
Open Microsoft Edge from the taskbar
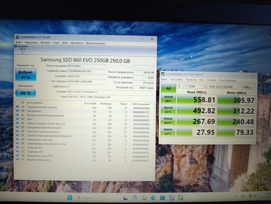(153, 198)
